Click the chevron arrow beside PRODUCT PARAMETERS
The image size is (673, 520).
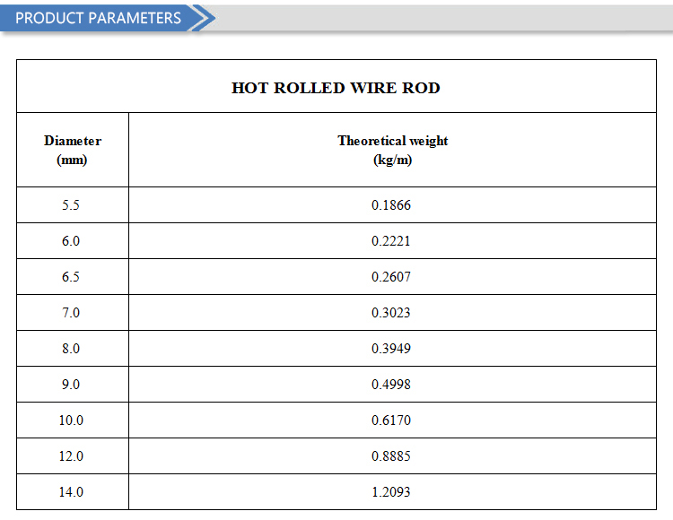[x=205, y=18]
